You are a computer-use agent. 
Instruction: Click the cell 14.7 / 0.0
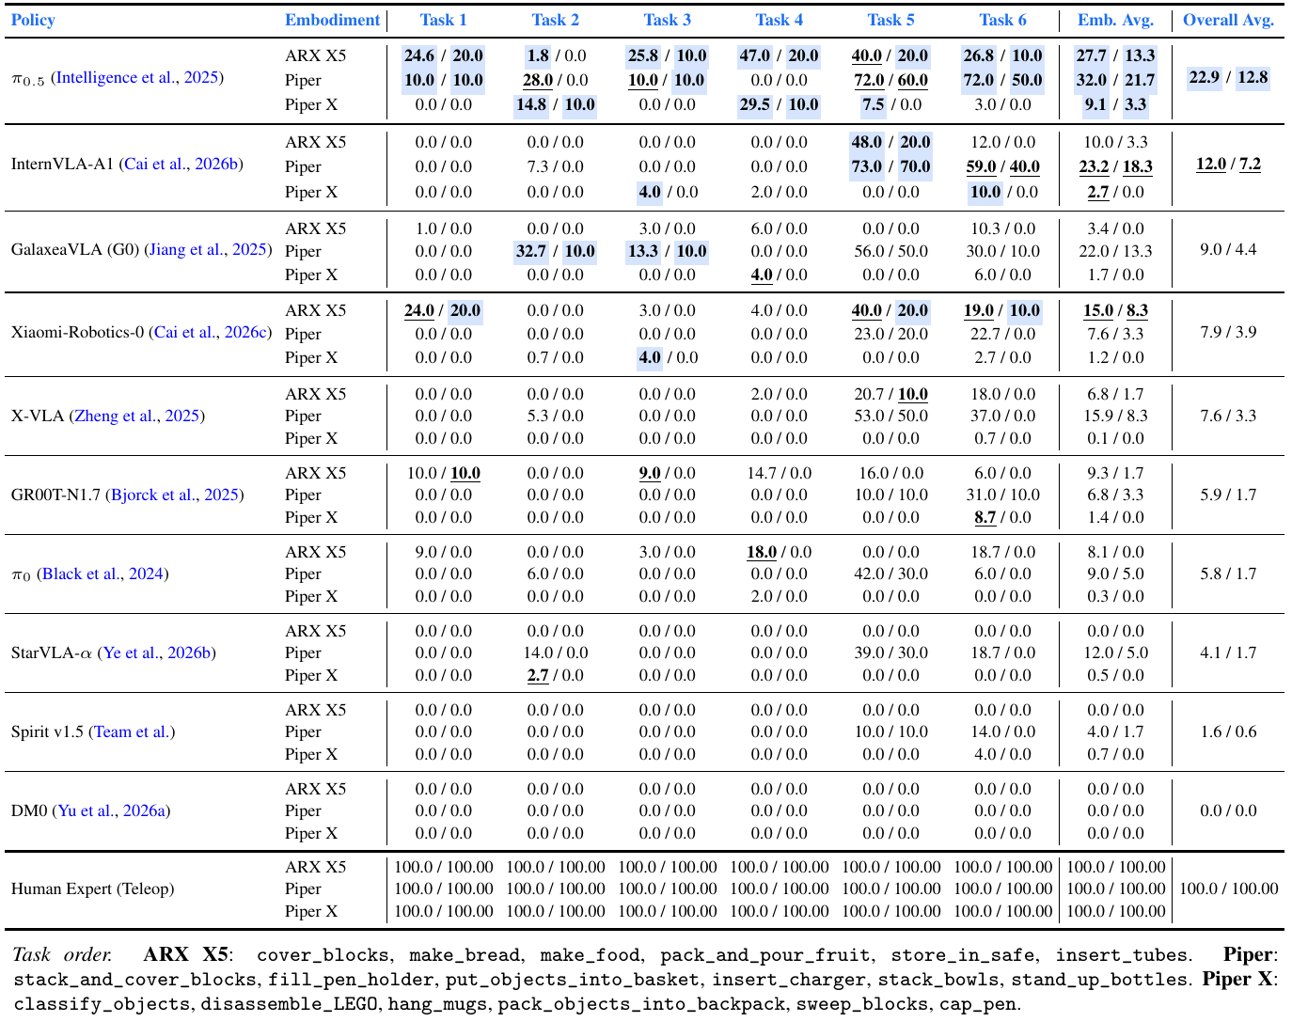coord(780,473)
